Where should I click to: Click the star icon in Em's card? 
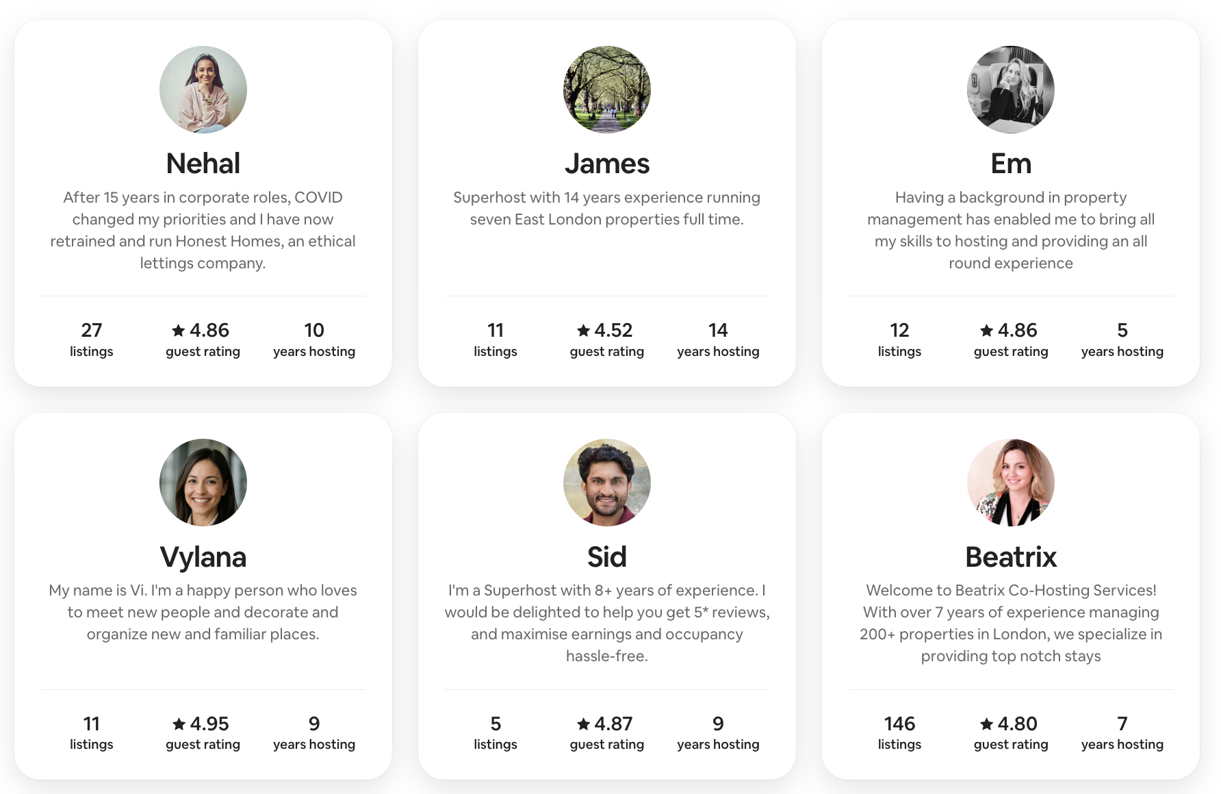point(986,331)
